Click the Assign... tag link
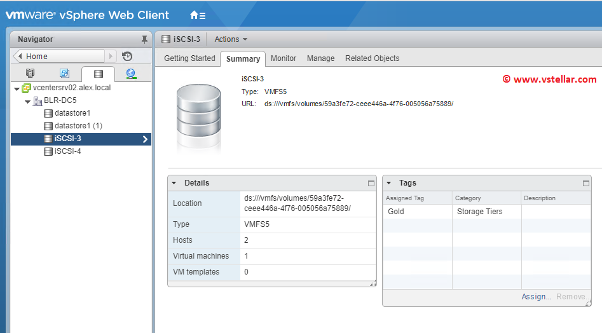Image resolution: width=602 pixels, height=333 pixels. point(536,297)
